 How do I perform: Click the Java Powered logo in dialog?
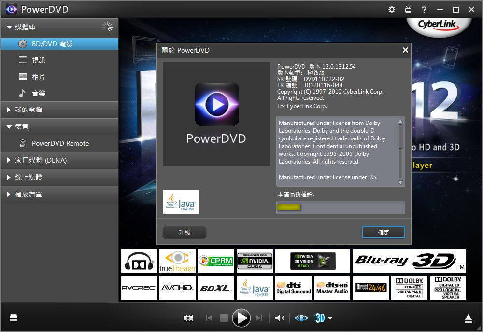pyautogui.click(x=181, y=202)
